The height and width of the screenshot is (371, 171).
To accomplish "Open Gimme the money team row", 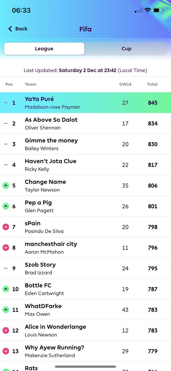I will (85, 144).
